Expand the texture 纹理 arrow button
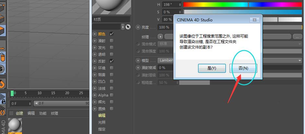This screenshot has width=305, height=134. pos(160,37)
